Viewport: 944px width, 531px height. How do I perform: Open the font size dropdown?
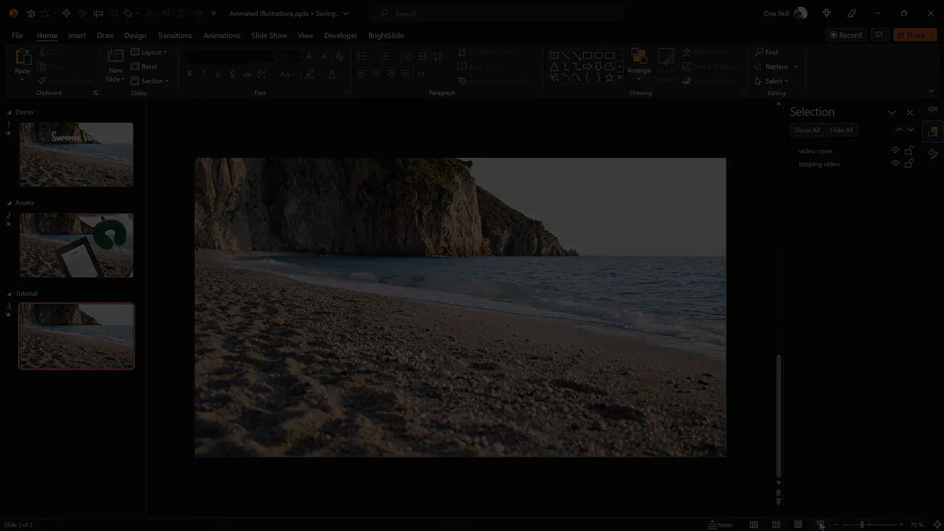[x=298, y=57]
